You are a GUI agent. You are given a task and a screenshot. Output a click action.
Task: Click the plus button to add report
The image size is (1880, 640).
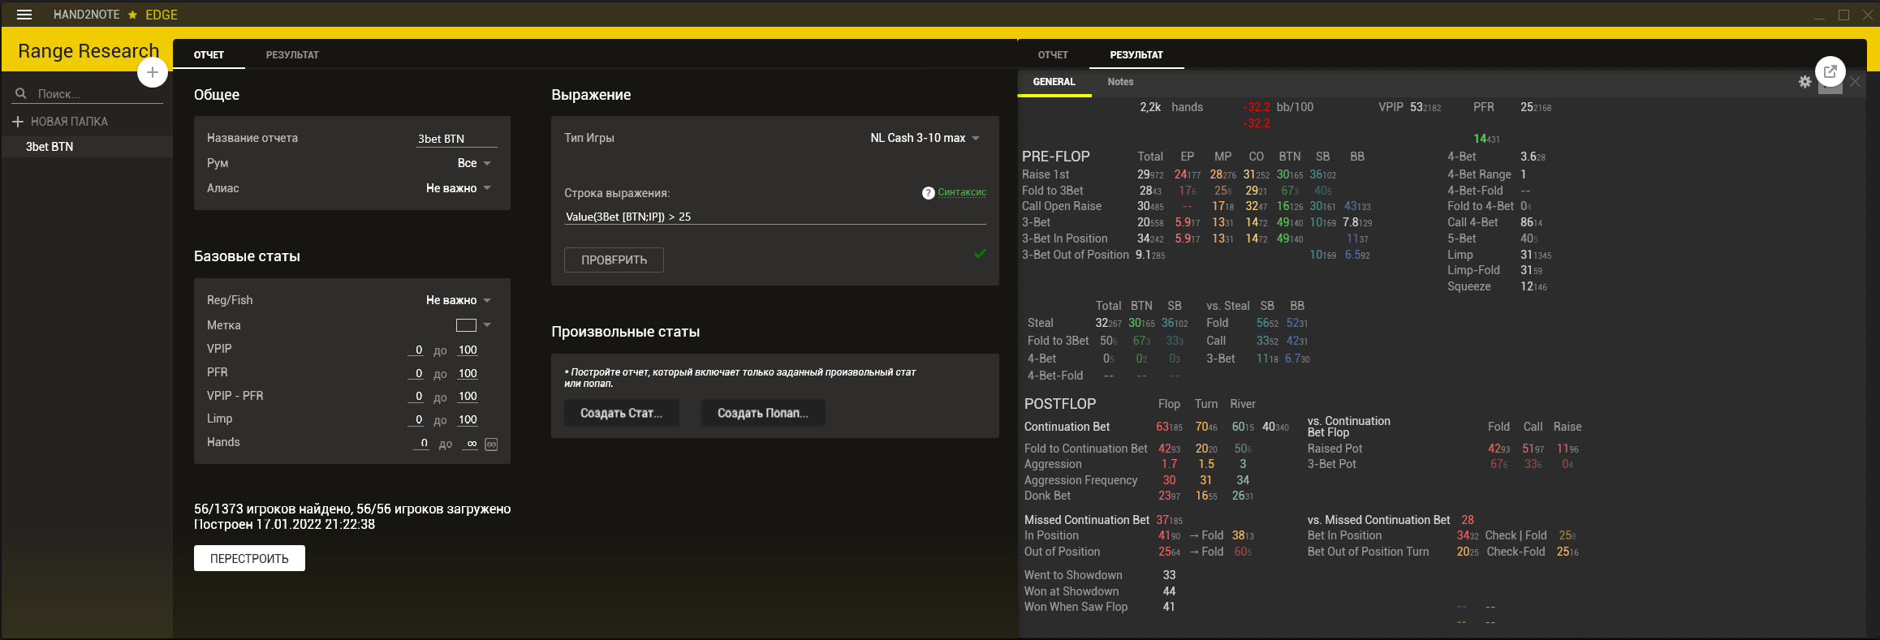pos(152,72)
